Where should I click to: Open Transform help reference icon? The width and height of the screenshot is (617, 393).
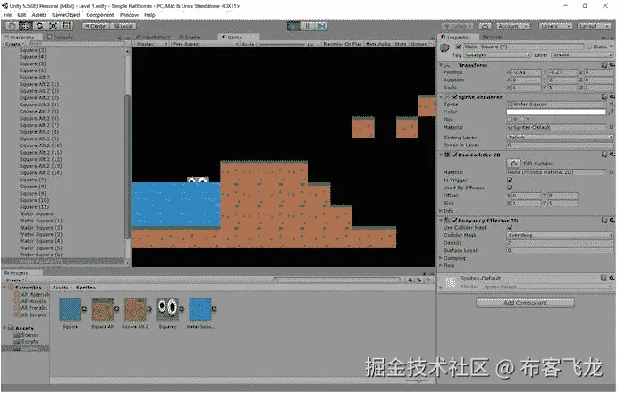[604, 65]
